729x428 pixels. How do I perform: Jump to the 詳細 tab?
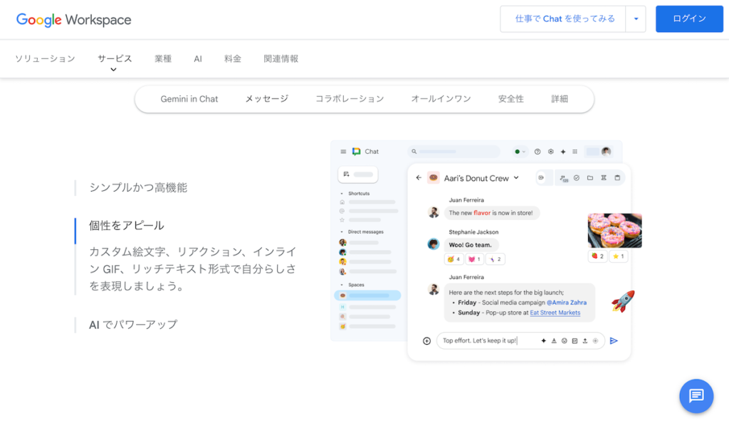(x=560, y=99)
